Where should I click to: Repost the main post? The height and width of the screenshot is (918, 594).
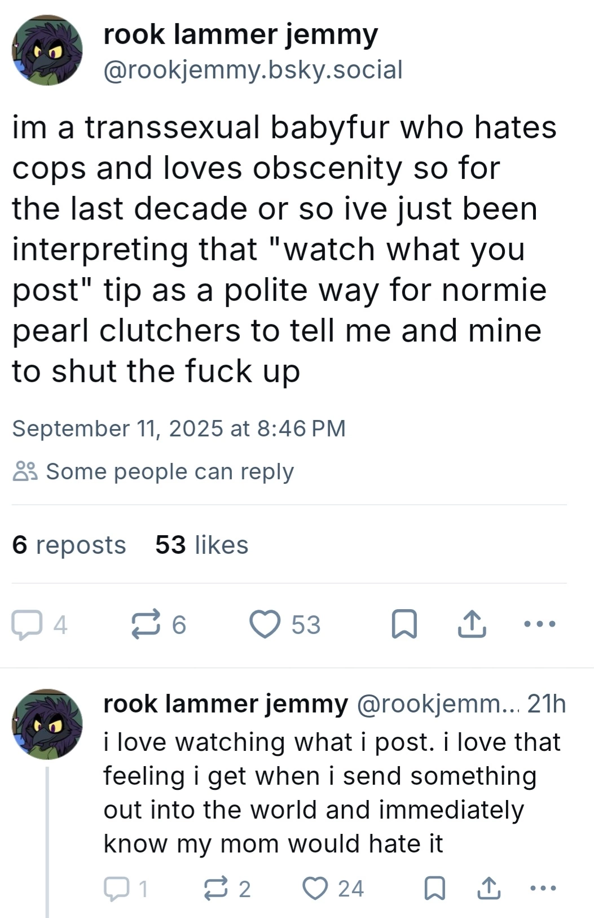[146, 625]
